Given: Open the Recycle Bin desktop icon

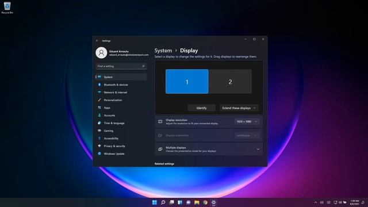Looking at the screenshot, I should [x=7, y=7].
